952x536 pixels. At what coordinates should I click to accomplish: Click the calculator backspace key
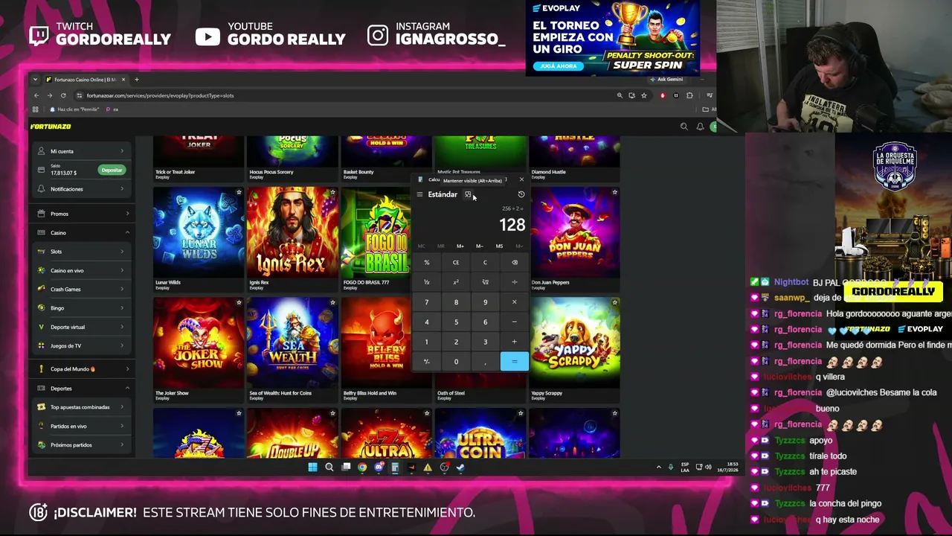click(x=514, y=262)
